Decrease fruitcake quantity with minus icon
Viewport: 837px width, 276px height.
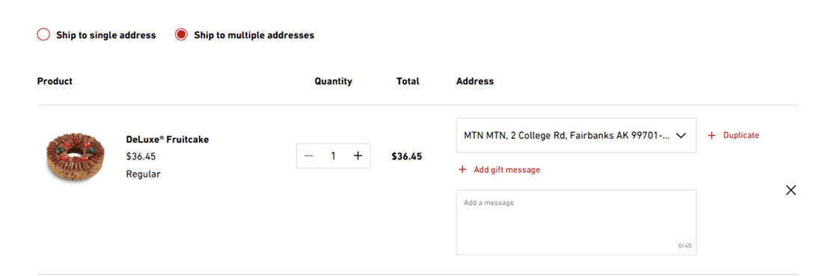coord(308,156)
